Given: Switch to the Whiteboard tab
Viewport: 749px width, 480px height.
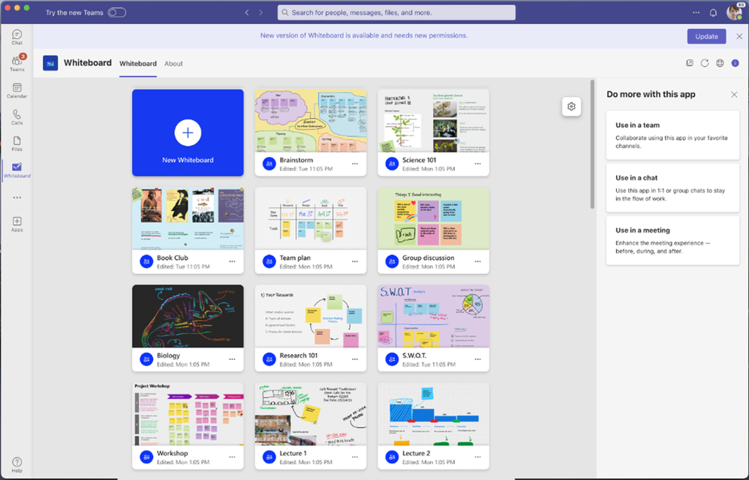Looking at the screenshot, I should [138, 64].
